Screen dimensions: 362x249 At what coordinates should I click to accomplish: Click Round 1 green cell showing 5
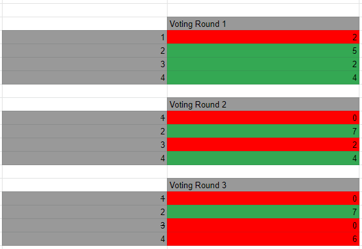point(264,51)
